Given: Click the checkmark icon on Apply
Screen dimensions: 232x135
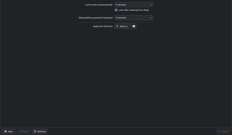Looking at the screenshot, I should tap(220, 131).
